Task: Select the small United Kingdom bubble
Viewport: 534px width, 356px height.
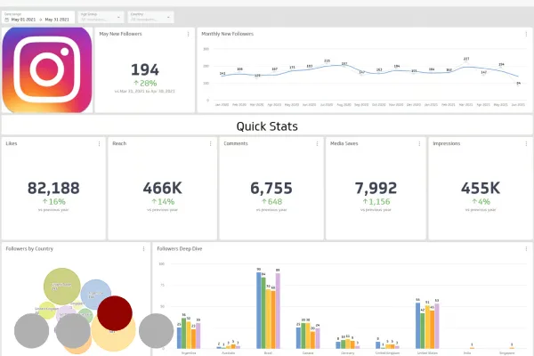Action: (x=46, y=310)
